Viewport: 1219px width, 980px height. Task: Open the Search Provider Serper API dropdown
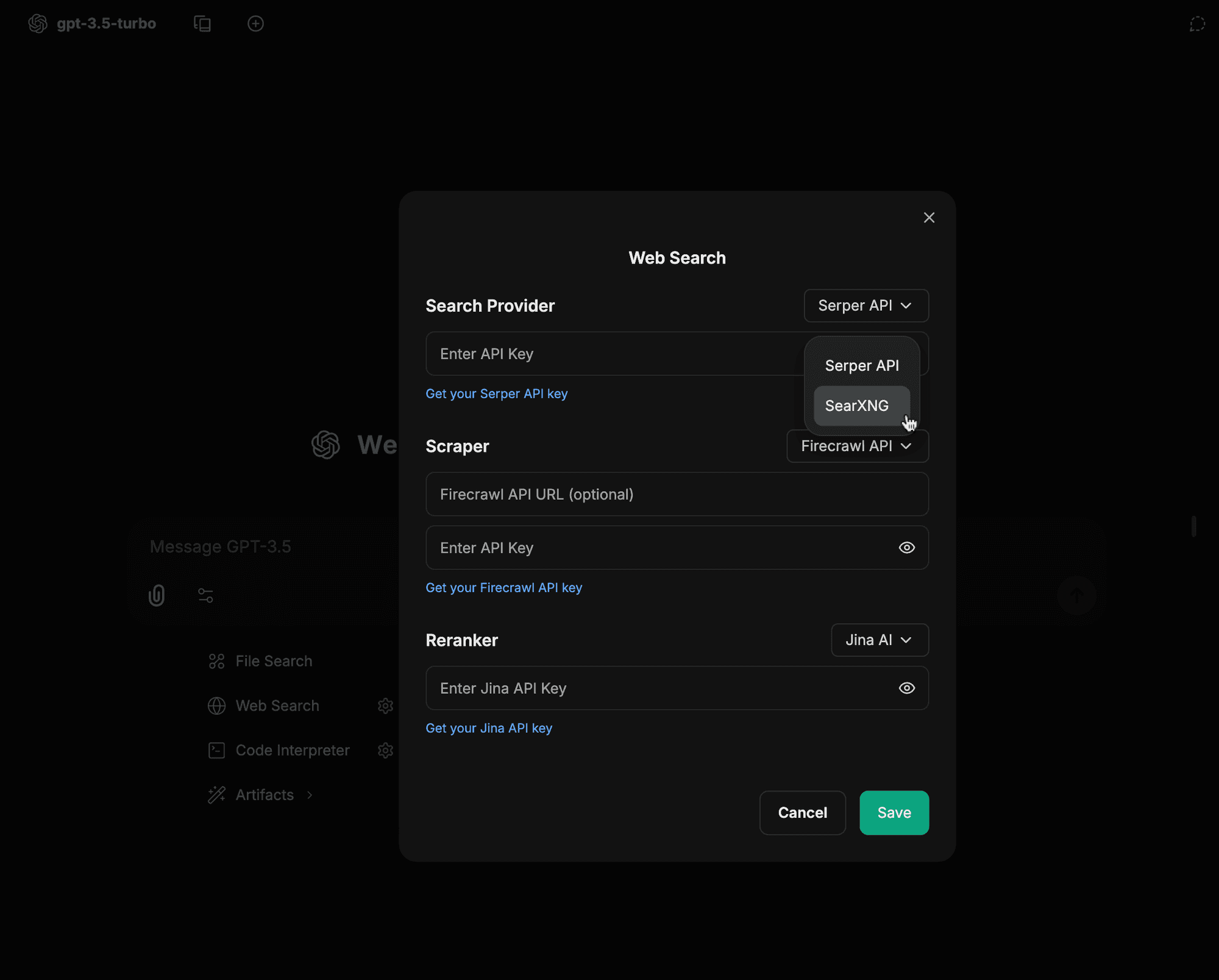point(866,306)
